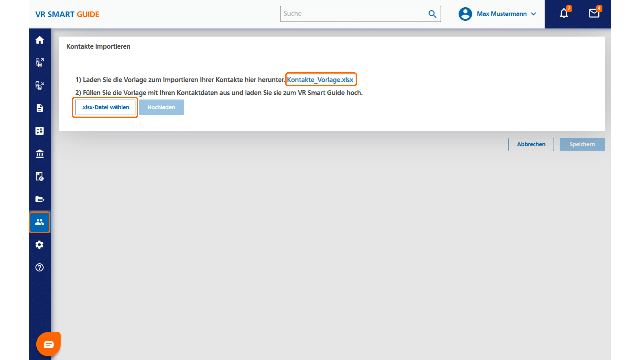Image resolution: width=640 pixels, height=360 pixels.
Task: Open coins with incoming arrow sidebar icon
Action: (x=40, y=85)
